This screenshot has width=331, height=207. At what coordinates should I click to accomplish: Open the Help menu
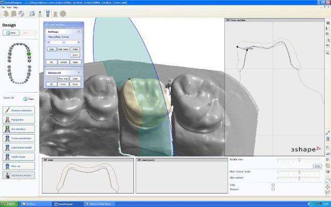coord(16,8)
